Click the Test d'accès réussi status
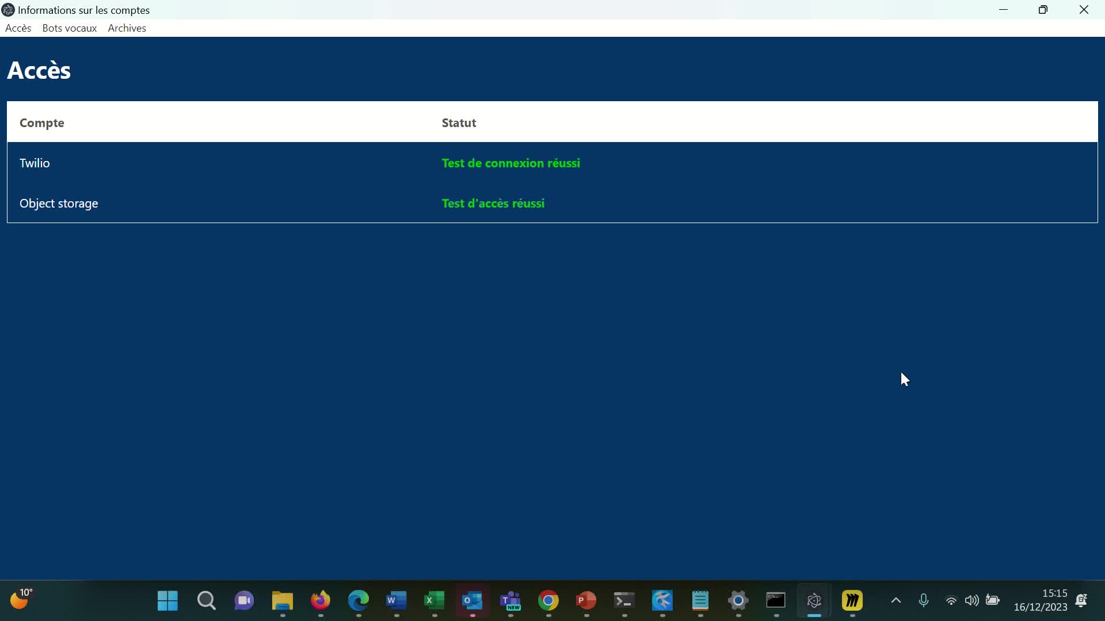 493,204
